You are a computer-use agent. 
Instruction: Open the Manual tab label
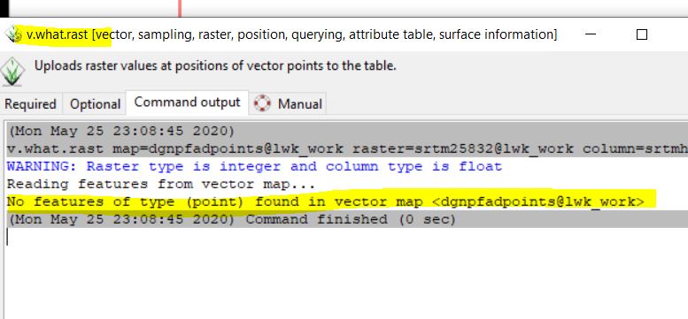[x=300, y=104]
